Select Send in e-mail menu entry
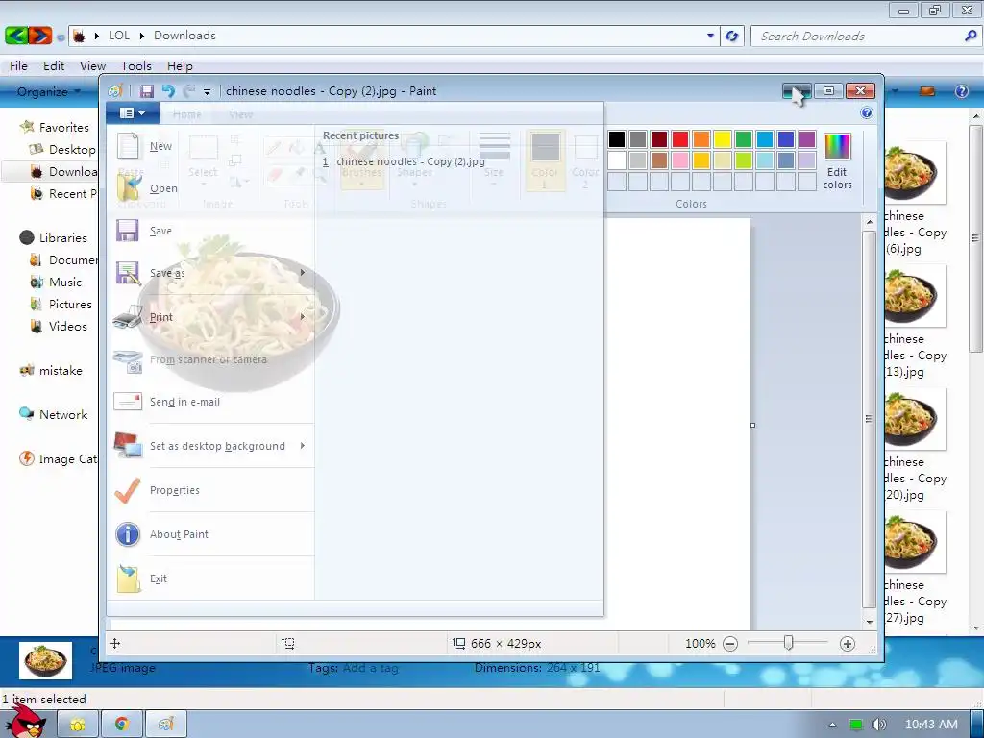 point(210,402)
